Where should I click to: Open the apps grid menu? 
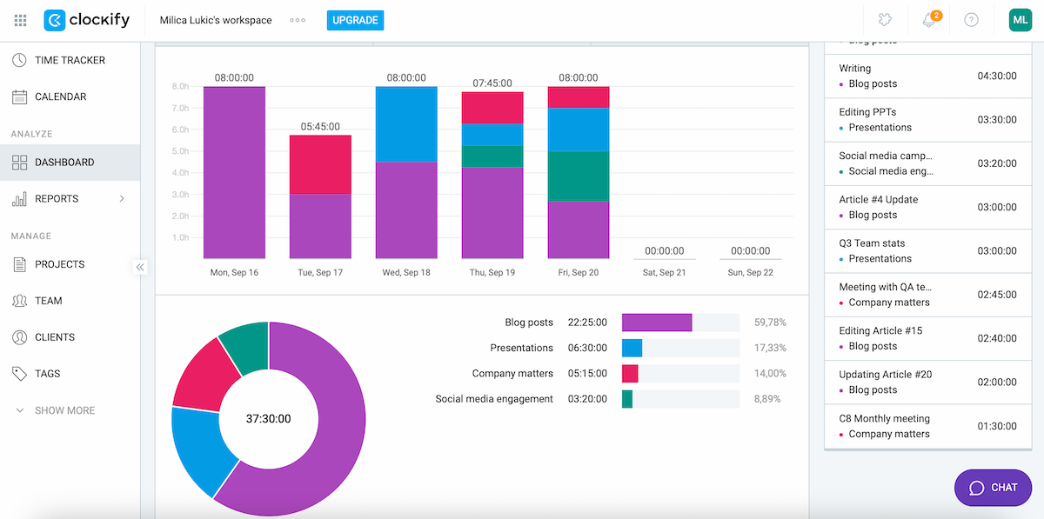click(x=19, y=19)
